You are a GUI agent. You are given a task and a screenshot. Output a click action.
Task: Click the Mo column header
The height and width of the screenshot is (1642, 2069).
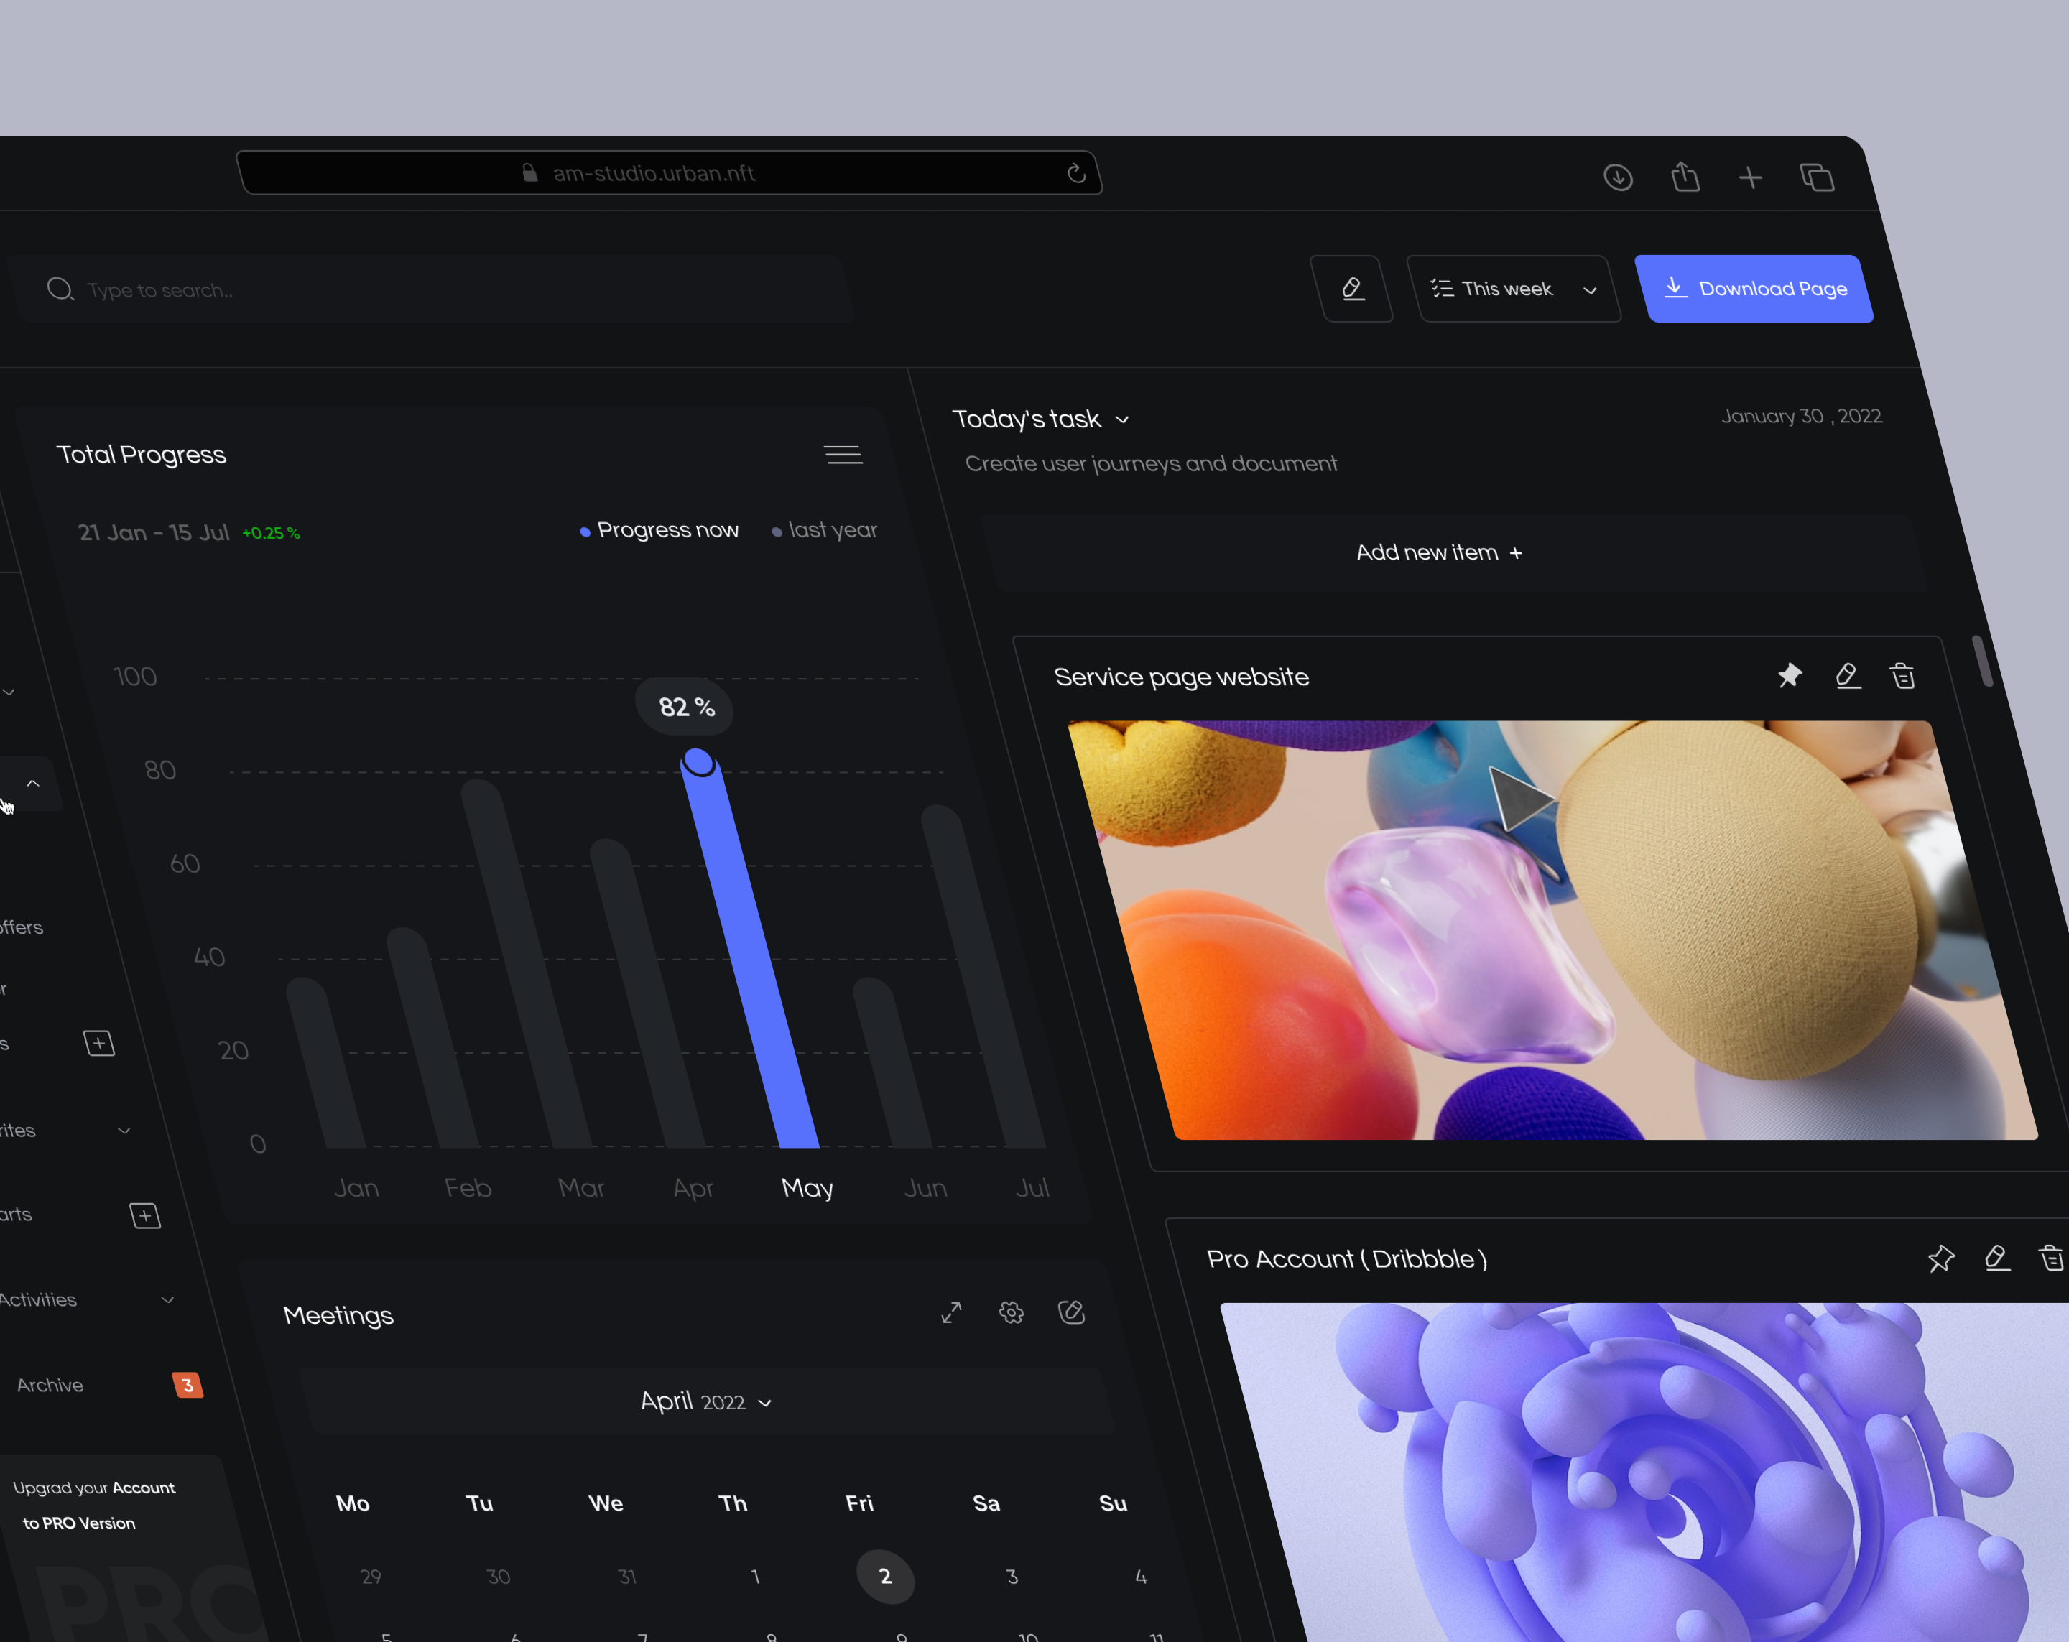pos(352,1503)
